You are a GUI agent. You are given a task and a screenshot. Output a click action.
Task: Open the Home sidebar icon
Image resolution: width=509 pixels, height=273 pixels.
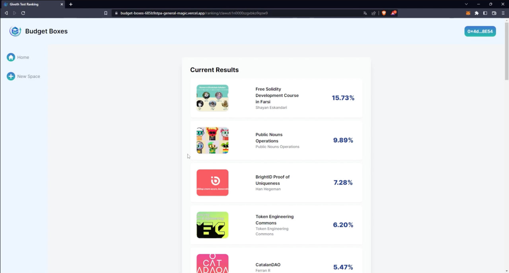point(11,57)
